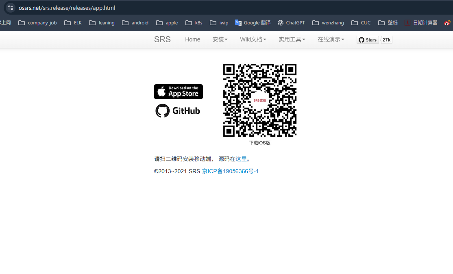Open the 27k stargazers count

(387, 40)
